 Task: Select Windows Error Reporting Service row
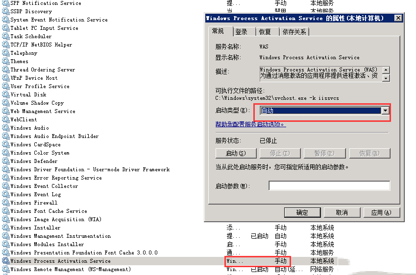(x=56, y=178)
